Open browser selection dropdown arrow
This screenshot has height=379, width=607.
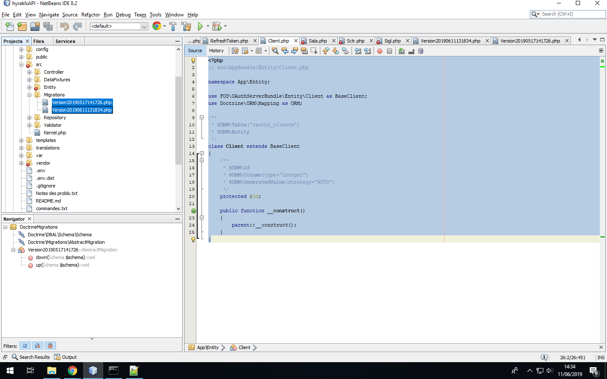tap(164, 26)
